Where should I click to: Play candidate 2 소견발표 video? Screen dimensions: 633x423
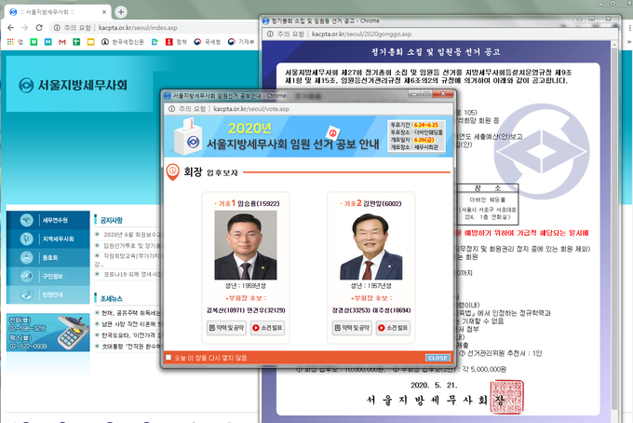(393, 328)
